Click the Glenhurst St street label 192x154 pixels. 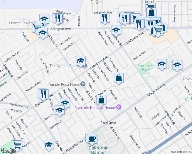pos(64,13)
